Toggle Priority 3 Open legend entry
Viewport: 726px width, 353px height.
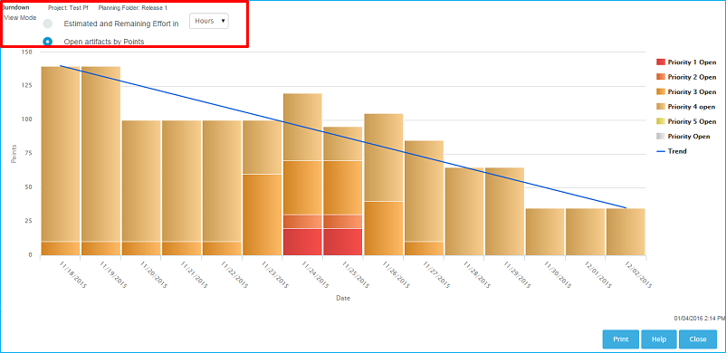tap(686, 91)
